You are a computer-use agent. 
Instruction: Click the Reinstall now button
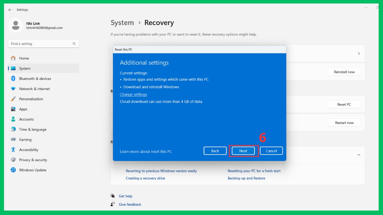[344, 72]
